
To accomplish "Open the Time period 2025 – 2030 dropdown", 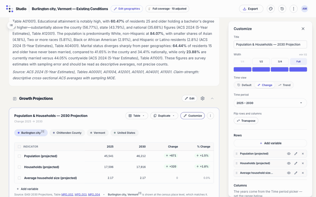I will (270, 103).
